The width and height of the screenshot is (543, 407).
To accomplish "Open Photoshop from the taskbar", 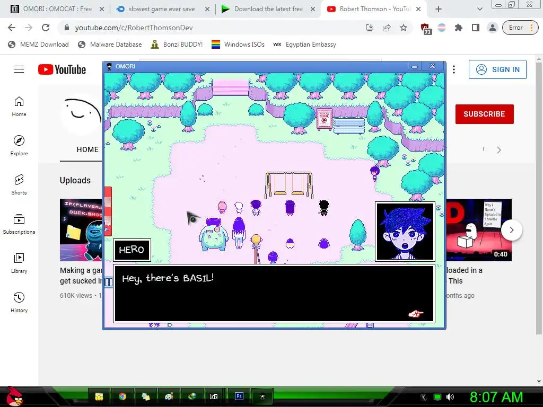I will click(x=239, y=396).
